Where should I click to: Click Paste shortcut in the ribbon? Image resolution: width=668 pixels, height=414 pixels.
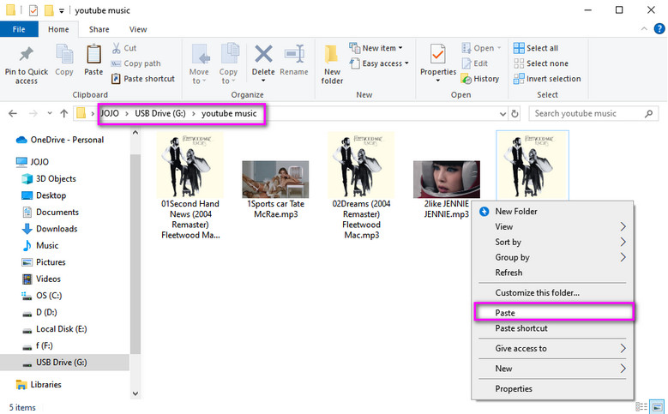pyautogui.click(x=143, y=79)
